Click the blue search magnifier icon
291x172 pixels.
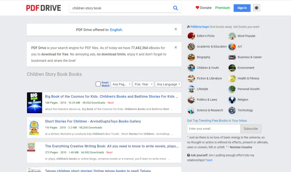175,8
